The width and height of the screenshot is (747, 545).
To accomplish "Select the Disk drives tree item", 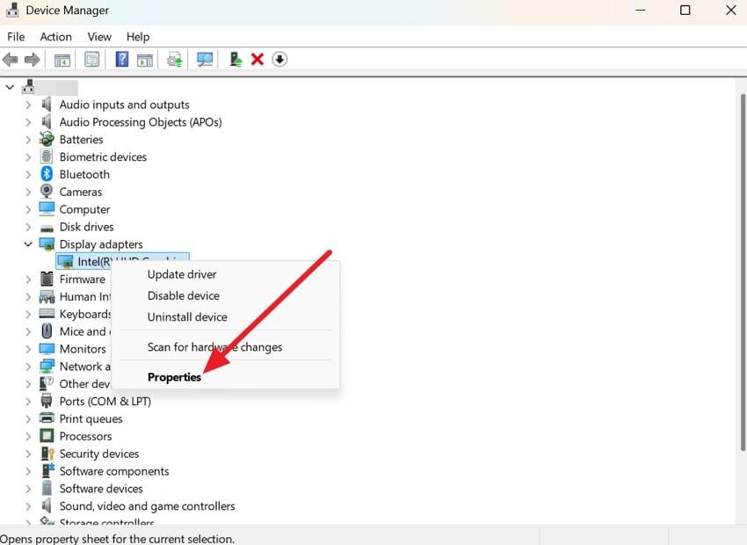I will pyautogui.click(x=86, y=227).
